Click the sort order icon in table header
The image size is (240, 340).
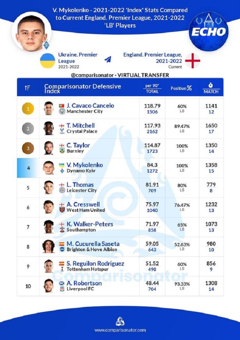pos(28,88)
